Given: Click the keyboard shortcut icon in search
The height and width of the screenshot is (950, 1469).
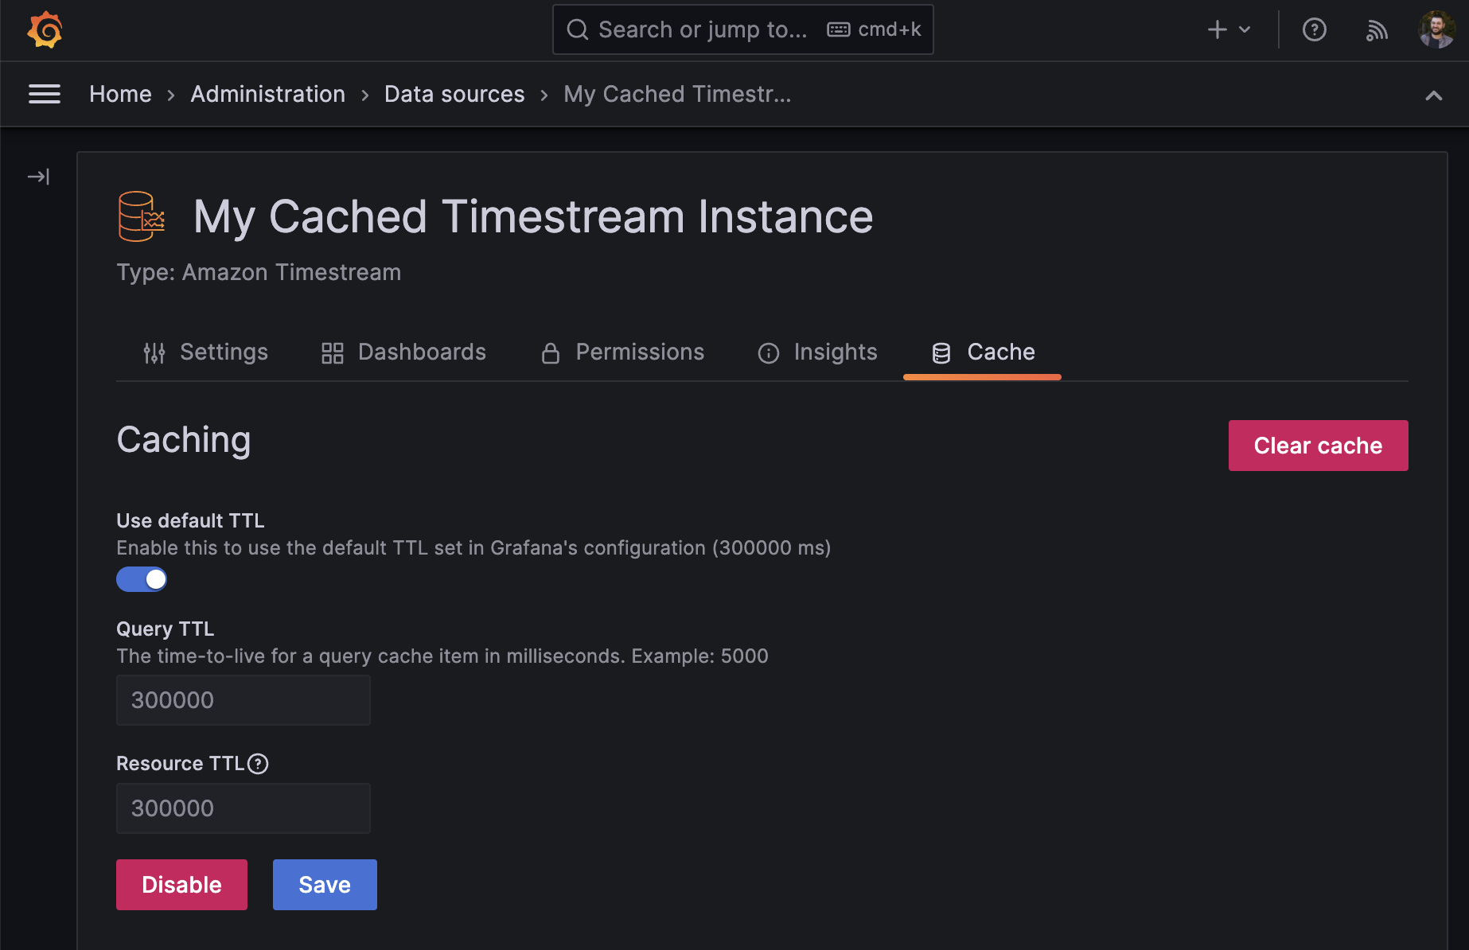Looking at the screenshot, I should pyautogui.click(x=838, y=29).
